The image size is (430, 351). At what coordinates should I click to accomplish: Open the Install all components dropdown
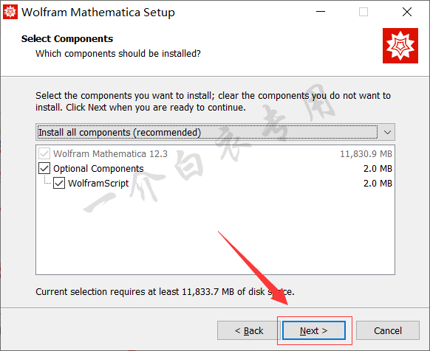[215, 133]
